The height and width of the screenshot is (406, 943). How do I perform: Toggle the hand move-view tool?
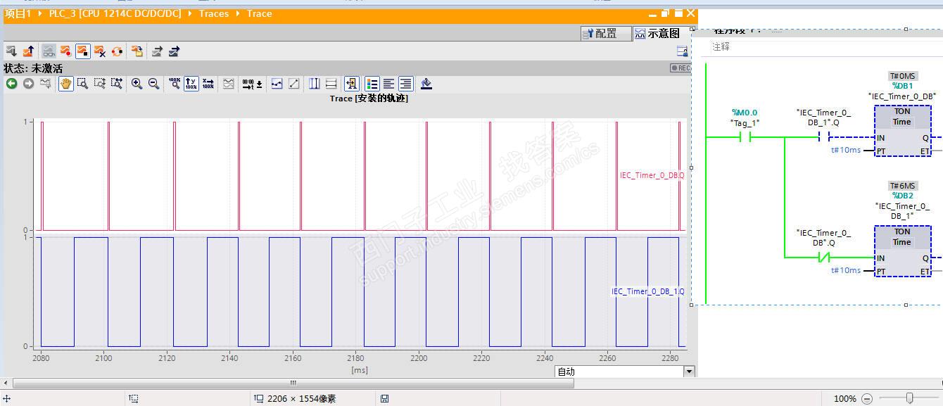66,84
